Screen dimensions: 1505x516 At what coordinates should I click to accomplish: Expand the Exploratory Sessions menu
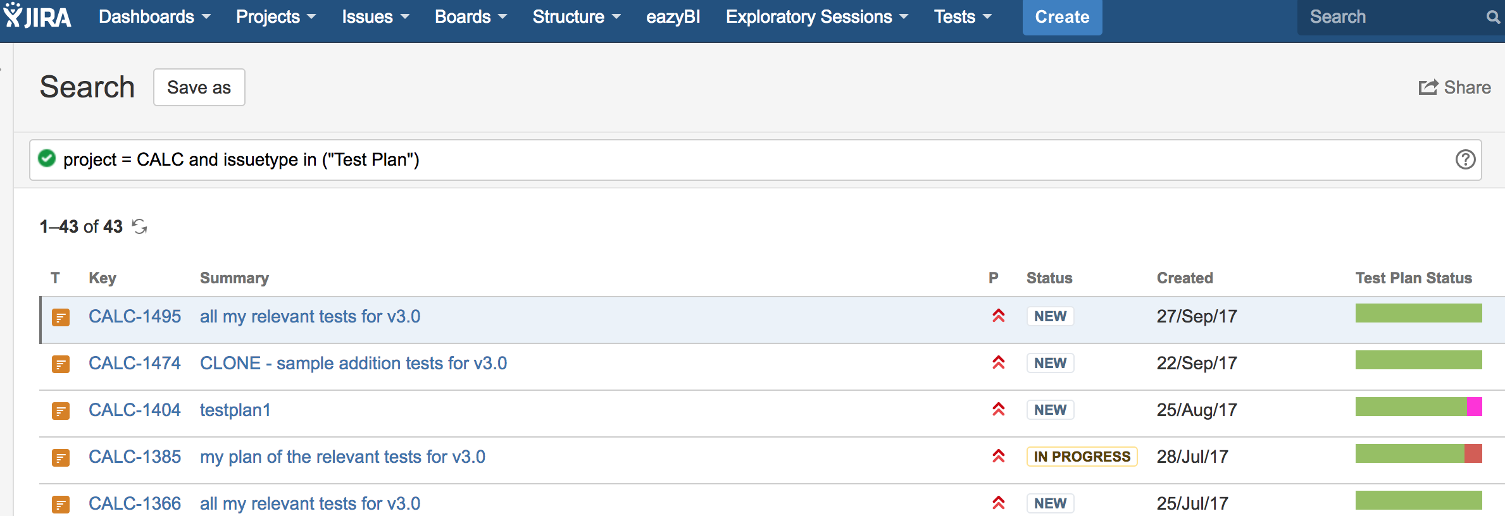tap(817, 16)
